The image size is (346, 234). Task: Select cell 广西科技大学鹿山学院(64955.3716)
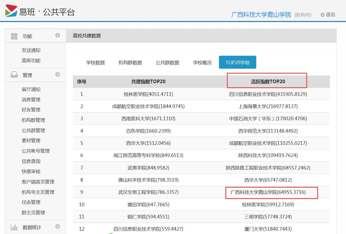click(268, 192)
